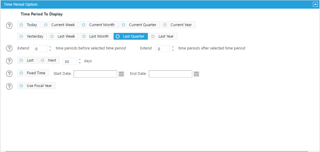
Task: Click the Start Date input field
Action: (95, 74)
